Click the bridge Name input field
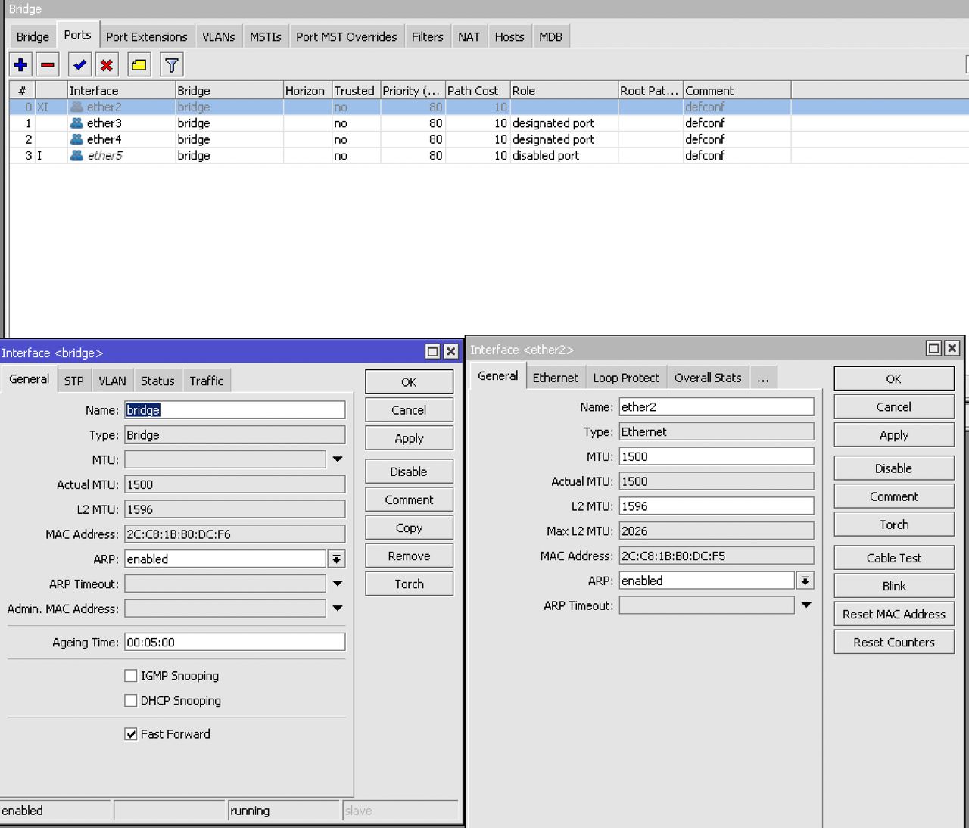The height and width of the screenshot is (828, 969). click(x=235, y=410)
